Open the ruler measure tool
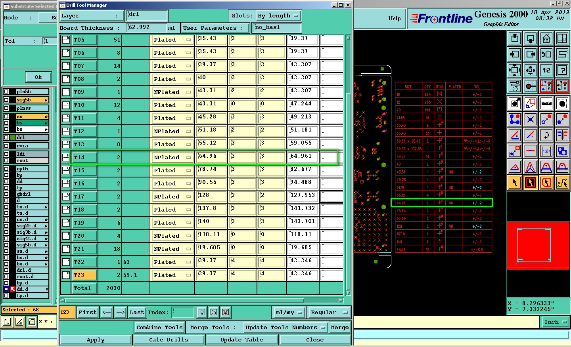Viewport: 571px width, 347px height. [x=546, y=104]
